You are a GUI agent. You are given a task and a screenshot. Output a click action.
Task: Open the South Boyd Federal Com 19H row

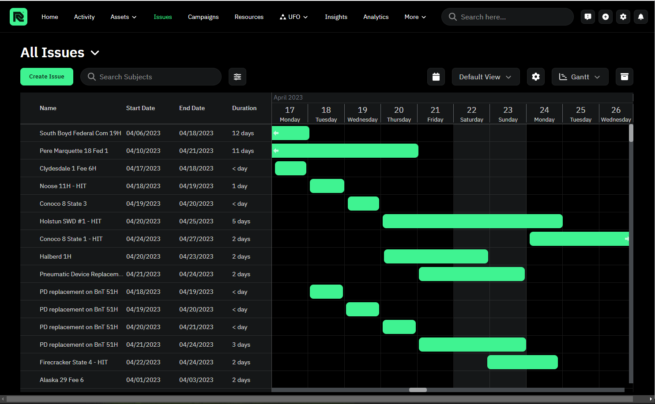[146, 133]
